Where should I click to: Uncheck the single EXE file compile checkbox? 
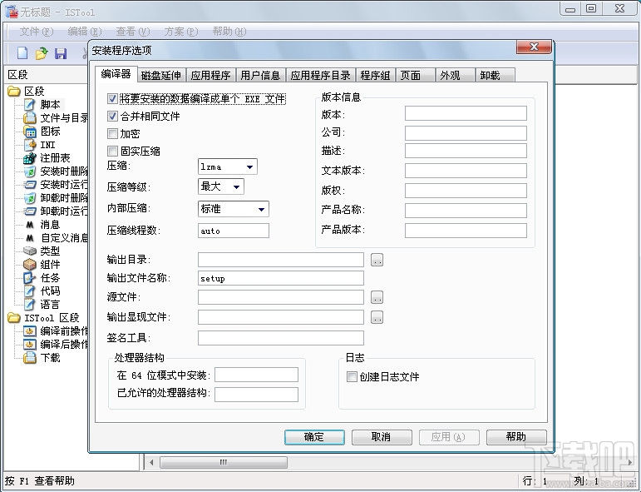(x=112, y=98)
